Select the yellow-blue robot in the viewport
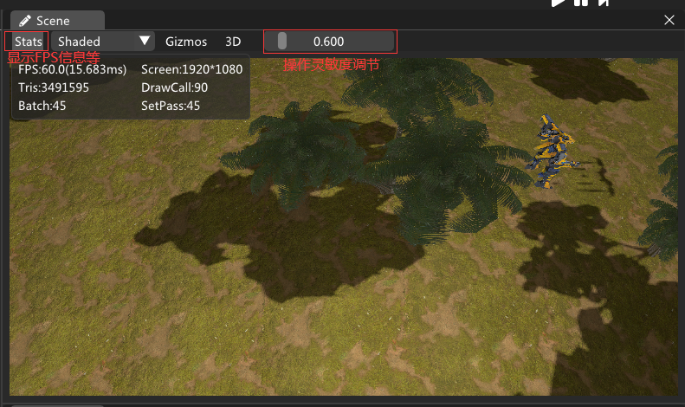Image resolution: width=685 pixels, height=407 pixels. [x=552, y=152]
